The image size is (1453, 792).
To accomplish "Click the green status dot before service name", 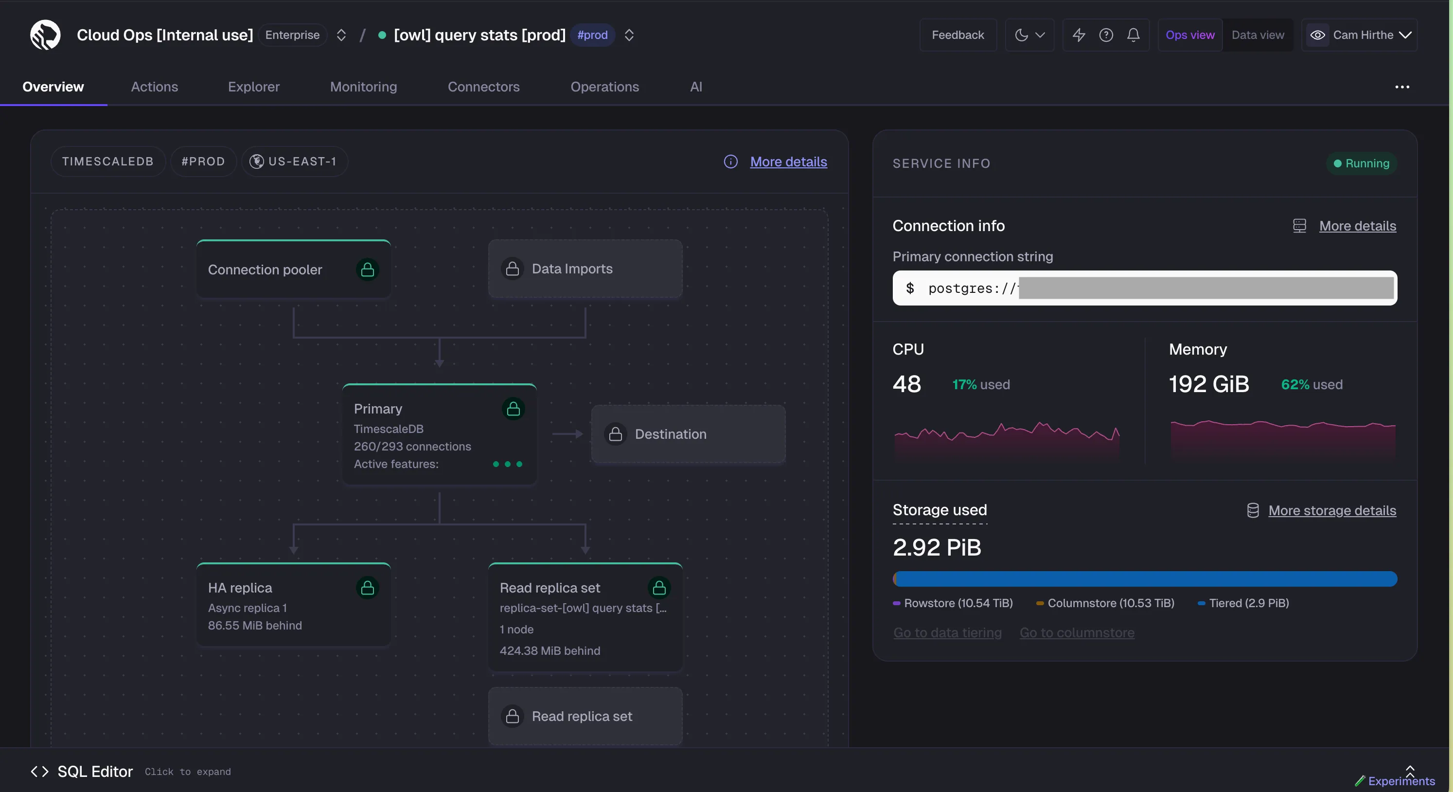I will pos(382,35).
